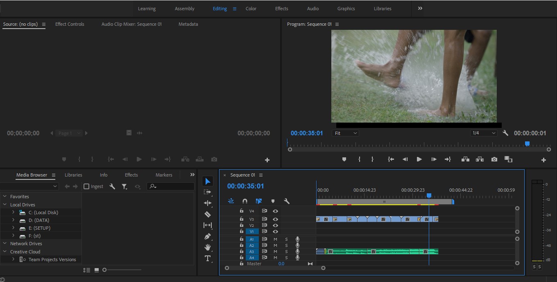
Task: Toggle V3 track output eye
Action: pos(275,219)
